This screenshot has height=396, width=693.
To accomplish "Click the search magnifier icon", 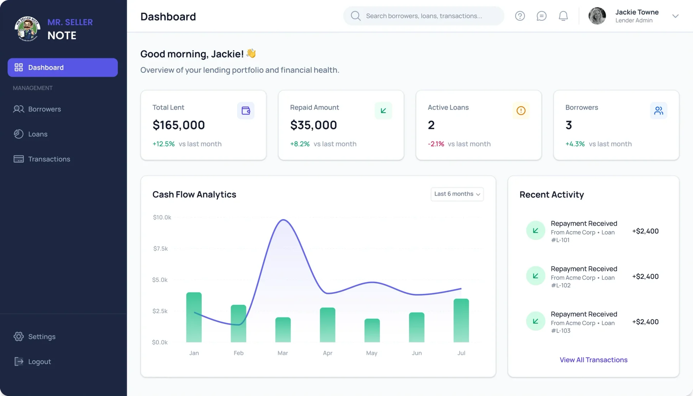I will click(x=356, y=16).
